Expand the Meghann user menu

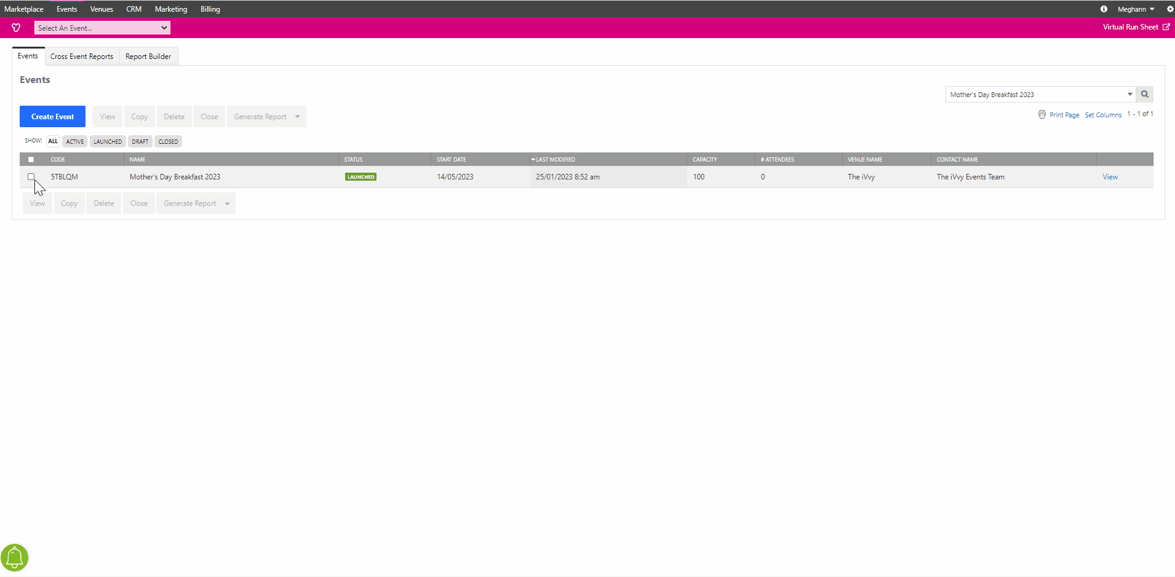click(x=1136, y=9)
